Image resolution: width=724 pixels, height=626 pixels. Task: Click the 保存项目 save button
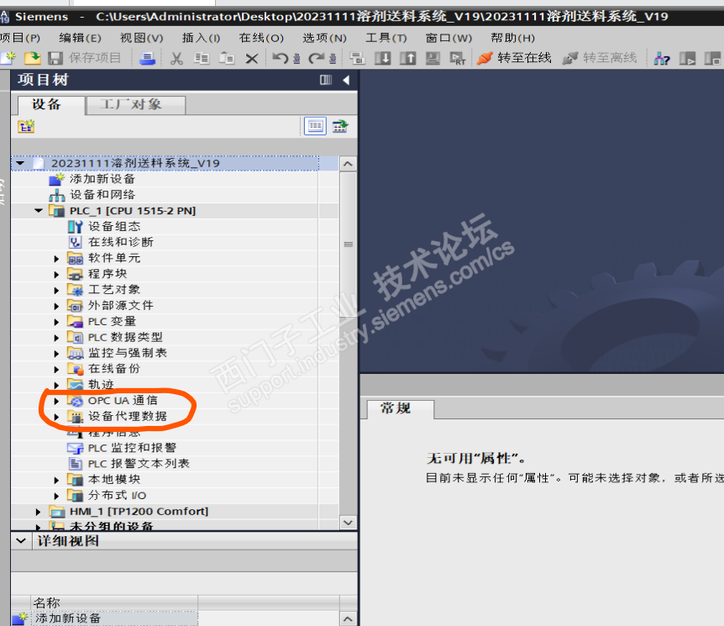tap(85, 58)
